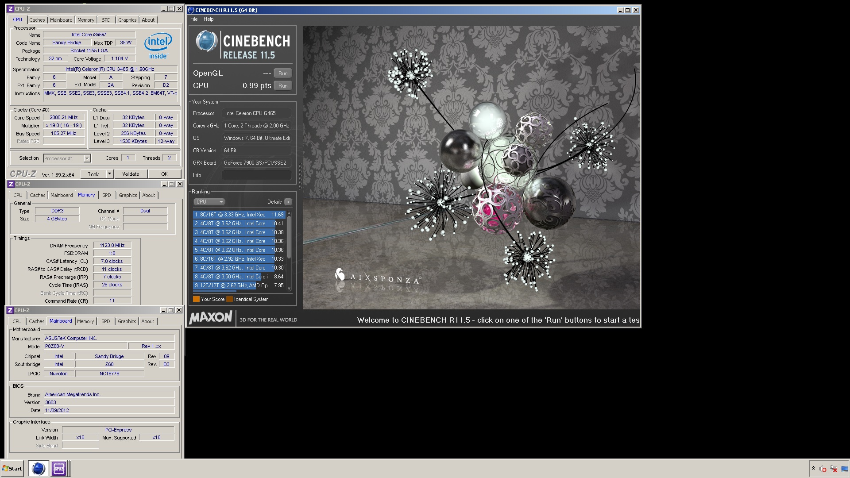850x478 pixels.
Task: Click network system tray icon
Action: (x=834, y=469)
